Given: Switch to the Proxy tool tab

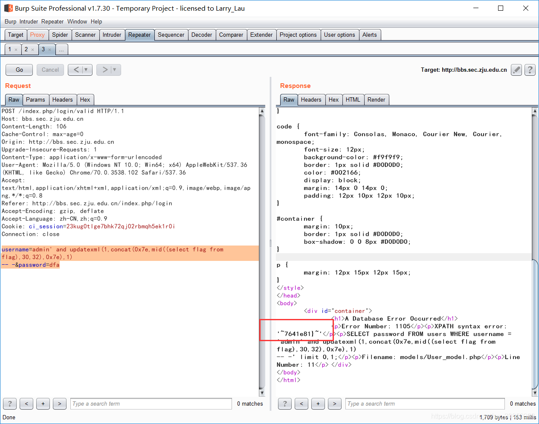Looking at the screenshot, I should (38, 35).
